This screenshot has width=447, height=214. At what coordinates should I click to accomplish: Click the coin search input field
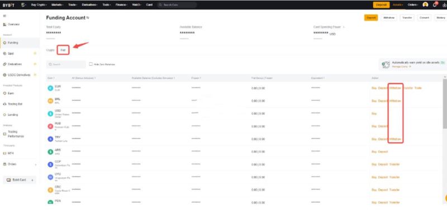[66, 65]
